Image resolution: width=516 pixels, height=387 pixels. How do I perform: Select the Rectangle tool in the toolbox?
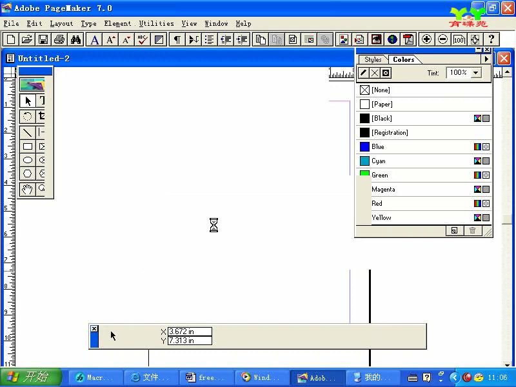[28, 146]
